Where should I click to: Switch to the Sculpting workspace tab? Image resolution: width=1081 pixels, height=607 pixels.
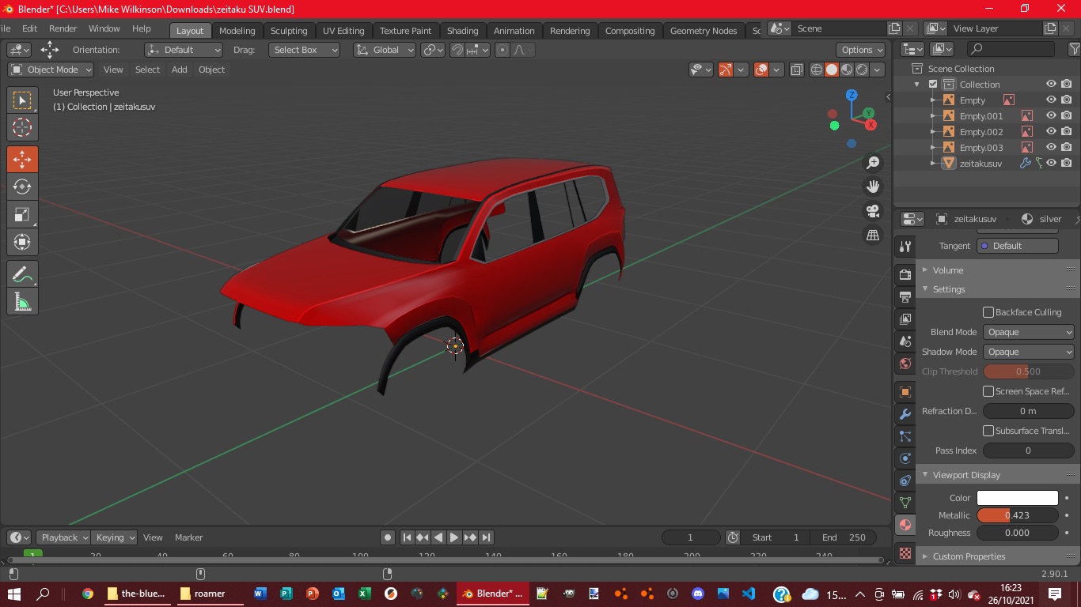289,31
